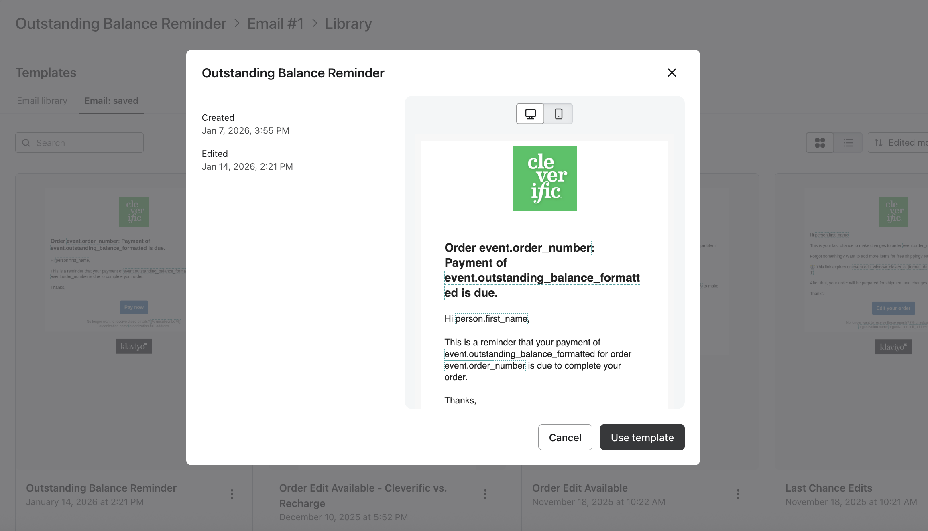Click the Use template button
The height and width of the screenshot is (531, 928).
click(642, 437)
